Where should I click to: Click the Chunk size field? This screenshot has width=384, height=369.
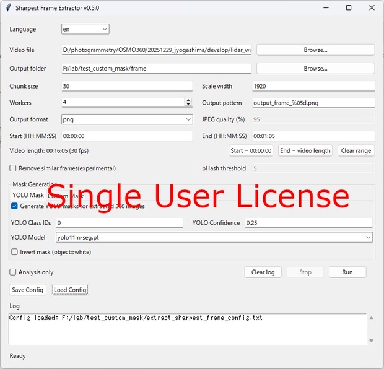tap(127, 86)
